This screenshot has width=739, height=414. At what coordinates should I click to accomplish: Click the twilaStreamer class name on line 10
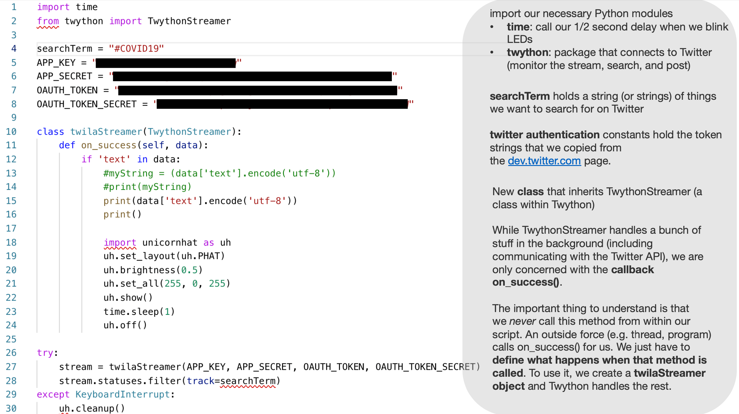(x=106, y=131)
